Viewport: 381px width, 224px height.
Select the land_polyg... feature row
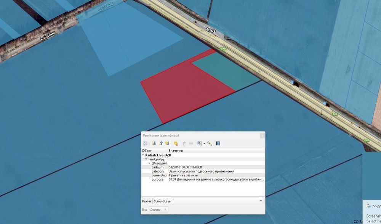coord(203,159)
